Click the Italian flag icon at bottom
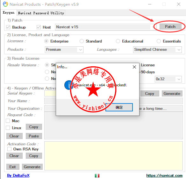 97,176
